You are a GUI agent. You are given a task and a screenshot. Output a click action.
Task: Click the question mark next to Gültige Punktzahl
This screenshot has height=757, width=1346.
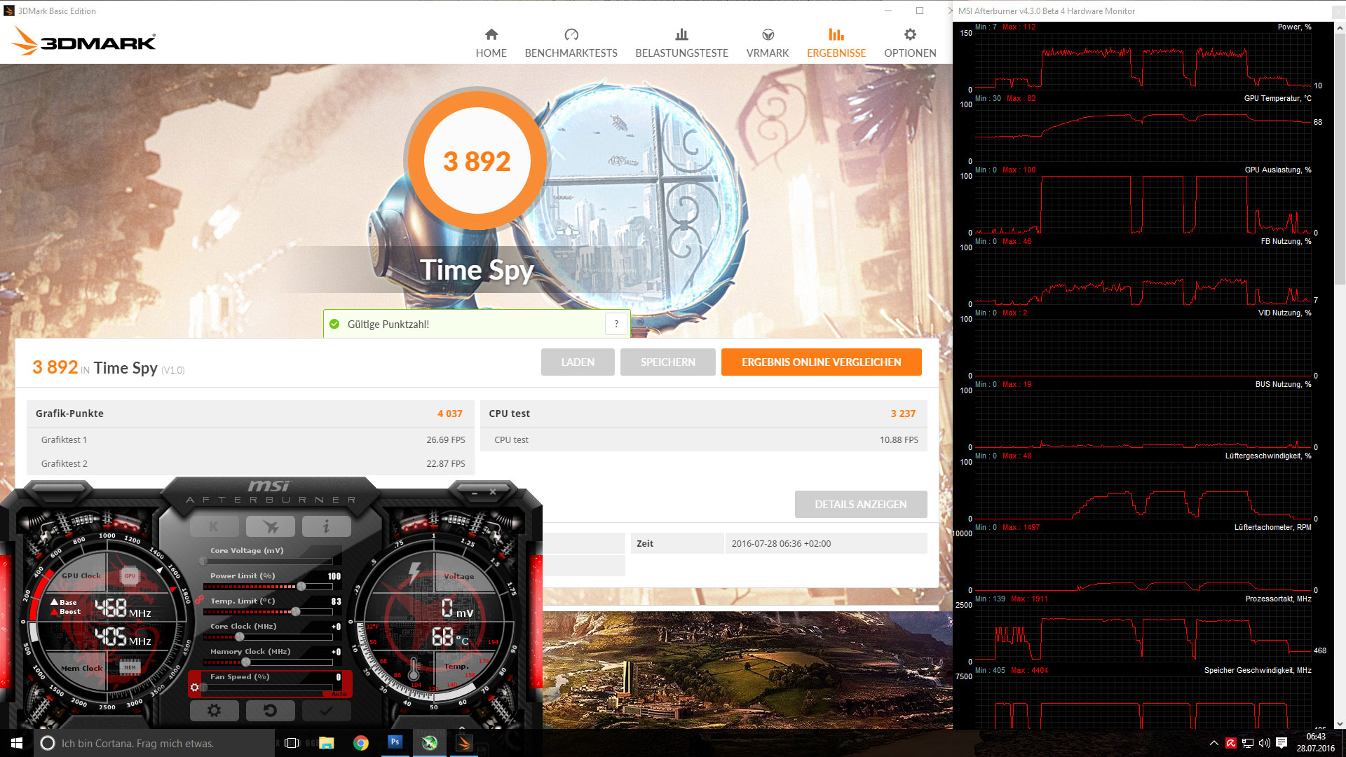[616, 324]
